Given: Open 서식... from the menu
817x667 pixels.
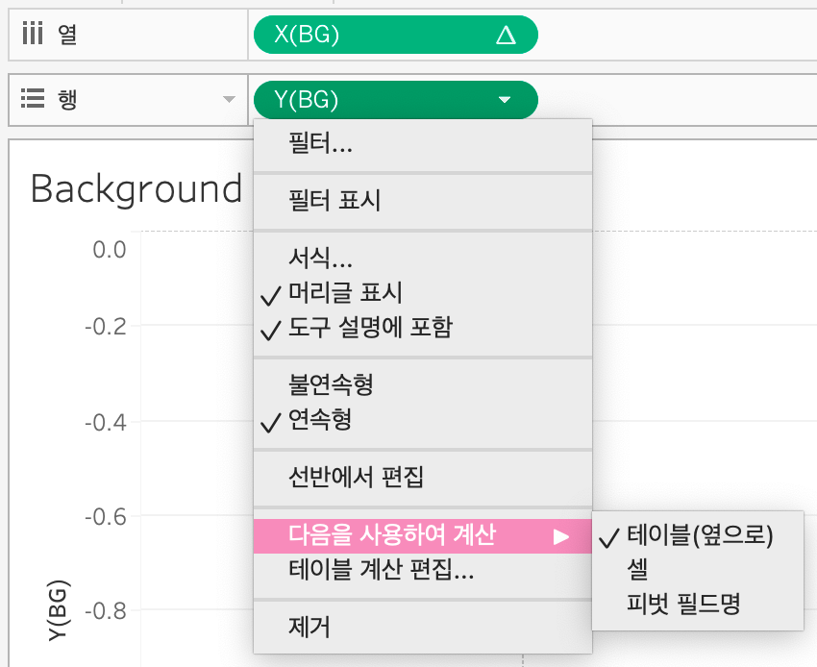Looking at the screenshot, I should 423,258.
